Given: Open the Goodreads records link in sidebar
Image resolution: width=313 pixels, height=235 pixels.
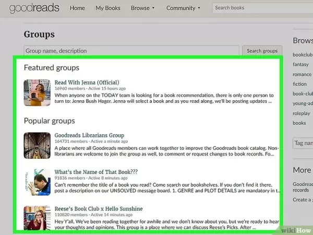Looking at the screenshot, I should [x=303, y=187].
